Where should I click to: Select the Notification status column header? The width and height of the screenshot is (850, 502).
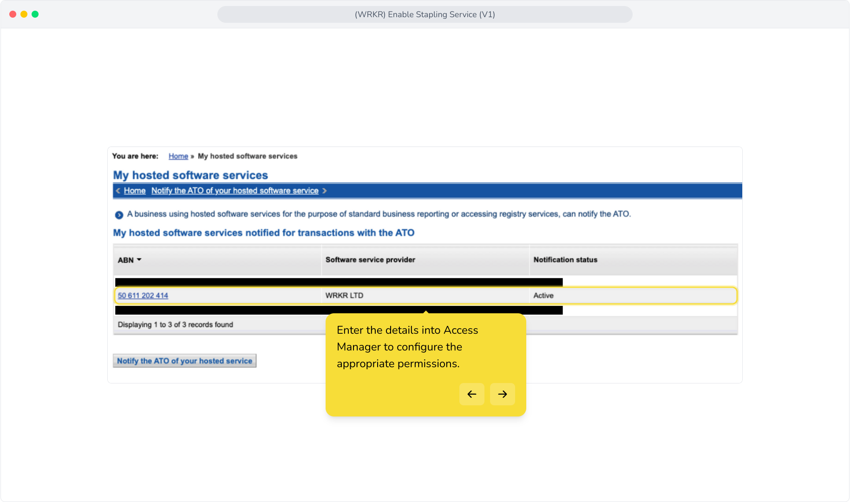click(565, 260)
